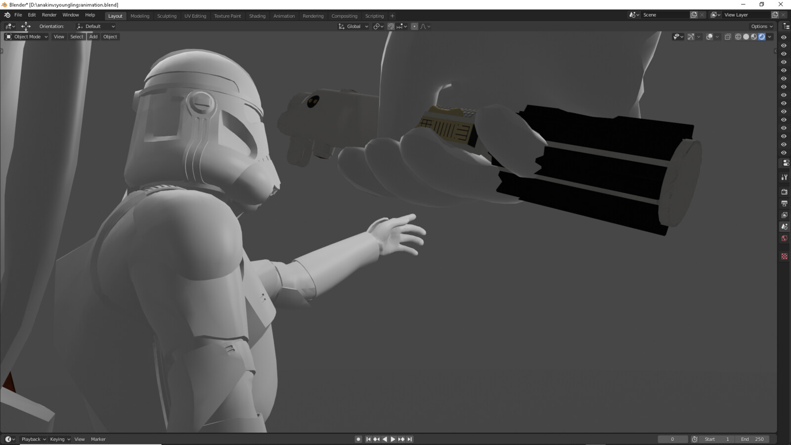Expand the viewport Options dropdown

pyautogui.click(x=761, y=26)
